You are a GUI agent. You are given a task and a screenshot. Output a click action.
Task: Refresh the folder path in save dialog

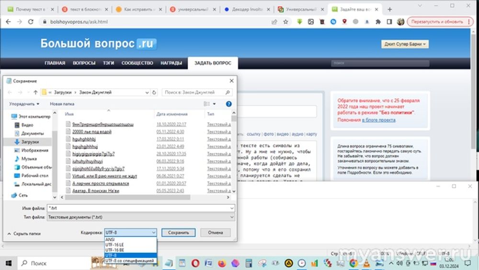(x=154, y=93)
